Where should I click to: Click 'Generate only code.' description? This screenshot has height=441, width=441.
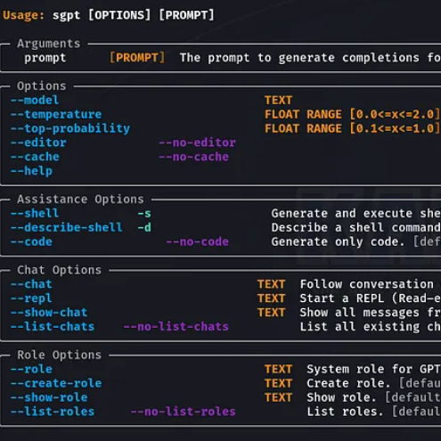(x=339, y=242)
